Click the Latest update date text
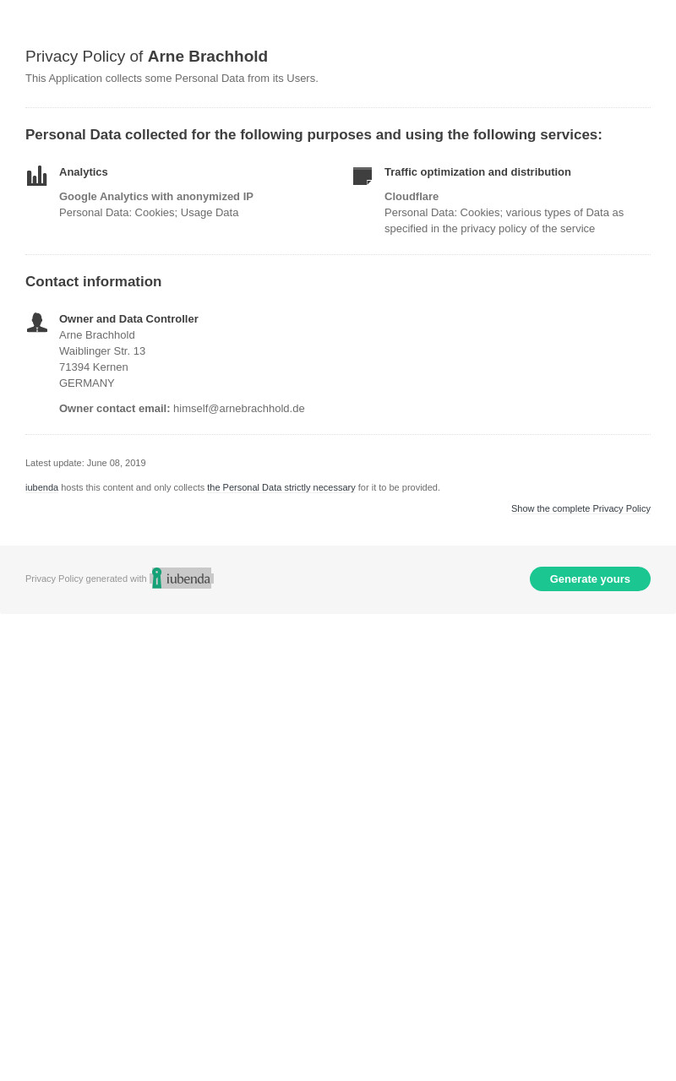Image resolution: width=676 pixels, height=1081 pixels. (85, 463)
